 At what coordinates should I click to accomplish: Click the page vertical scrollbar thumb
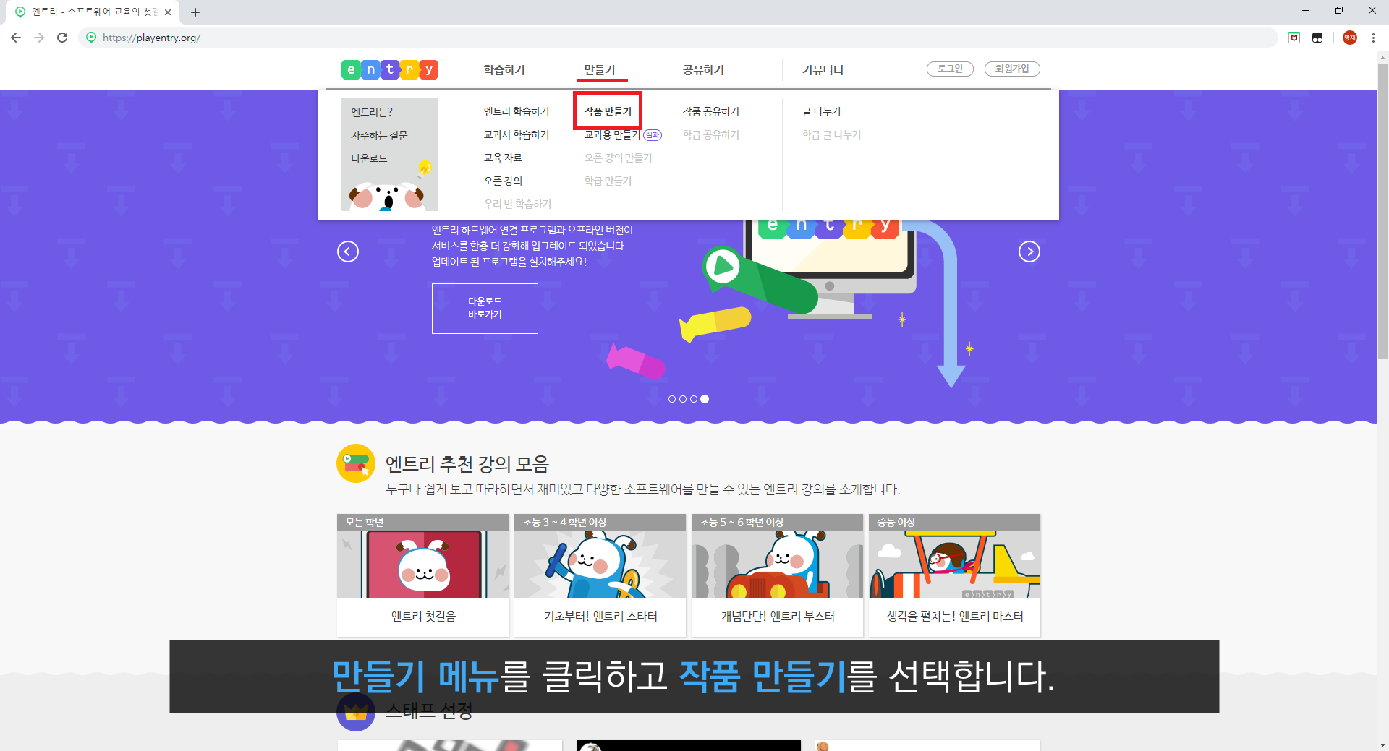pos(1382,210)
